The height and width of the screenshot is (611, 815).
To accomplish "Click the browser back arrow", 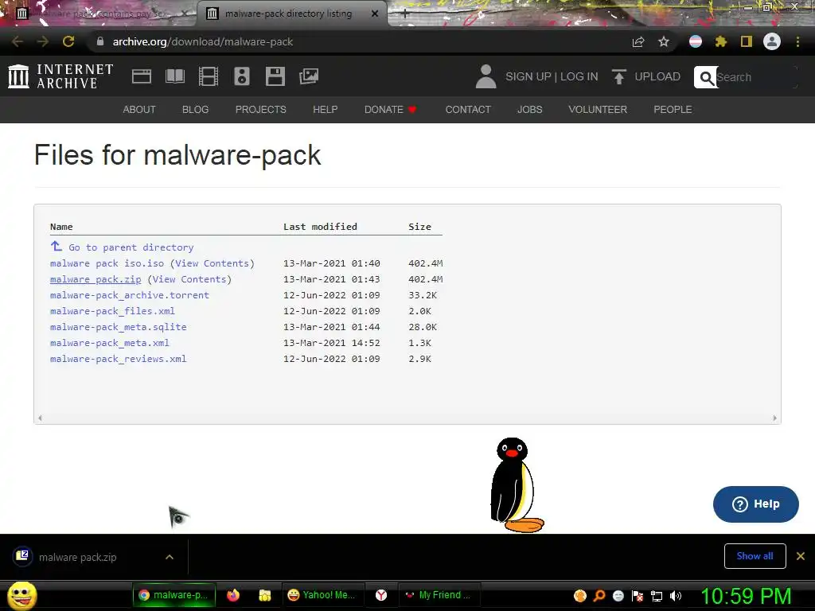I will (x=18, y=41).
